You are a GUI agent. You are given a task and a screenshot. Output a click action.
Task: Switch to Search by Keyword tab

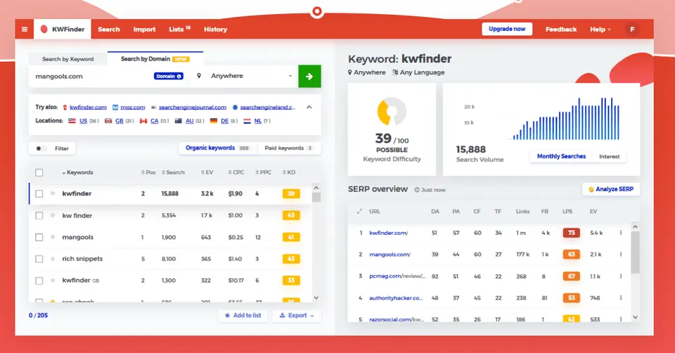[x=68, y=59]
